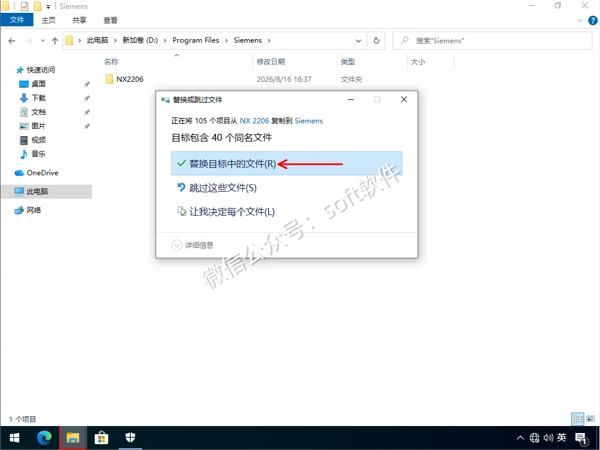Close the replace or skip files dialog
This screenshot has width=600, height=450.
pos(404,99)
